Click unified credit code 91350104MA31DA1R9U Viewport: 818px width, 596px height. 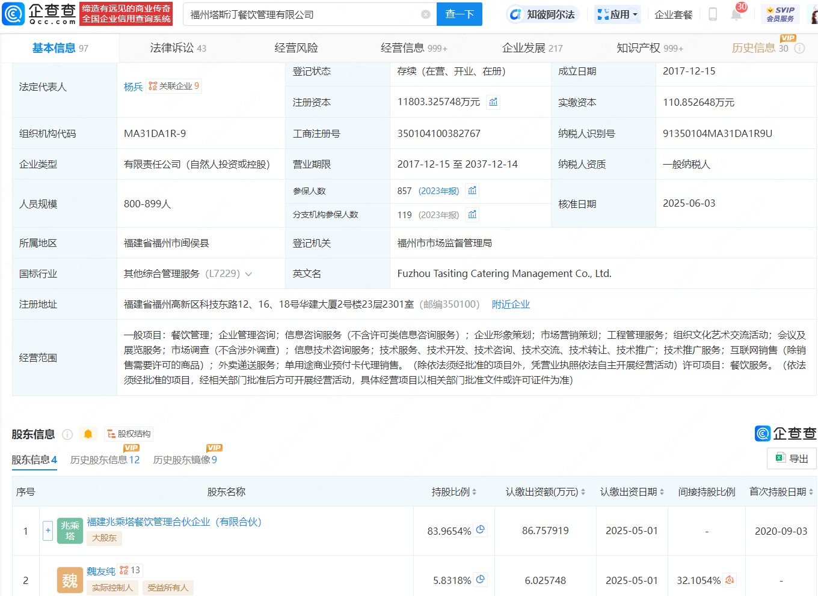pos(718,133)
